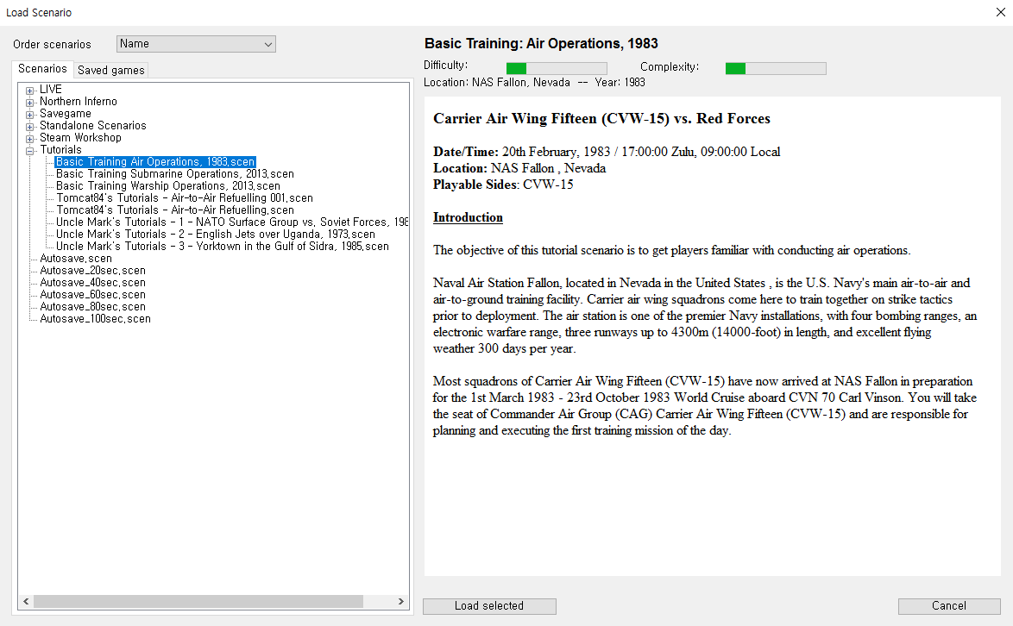Select the Steam Workshop folder label

pos(81,137)
